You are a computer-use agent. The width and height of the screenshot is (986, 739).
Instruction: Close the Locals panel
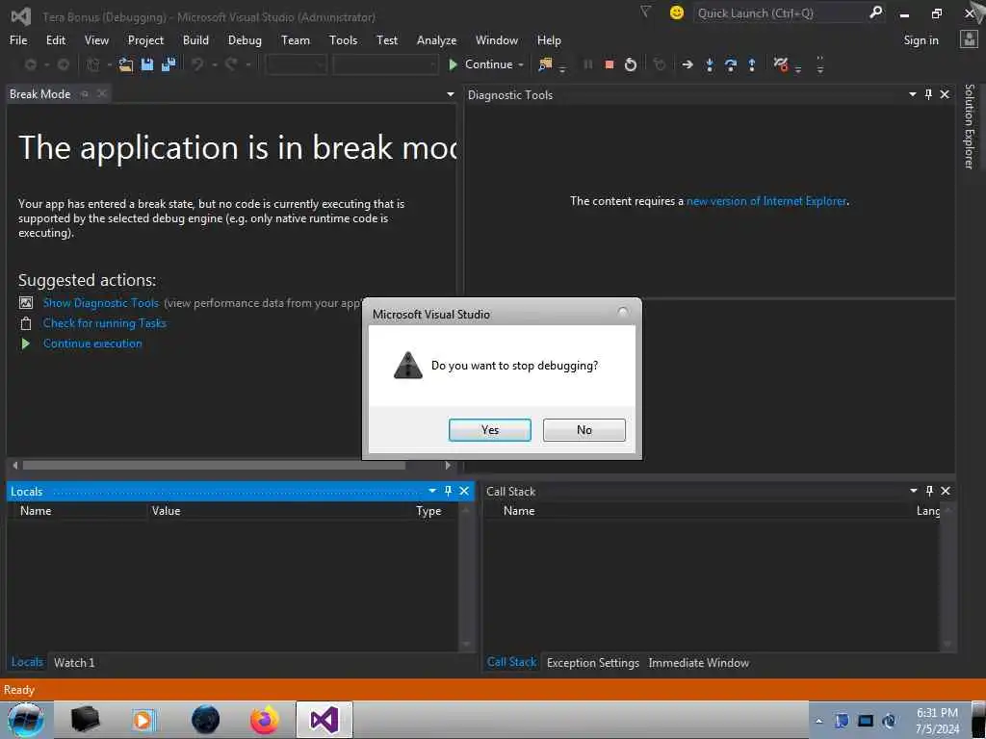[464, 491]
